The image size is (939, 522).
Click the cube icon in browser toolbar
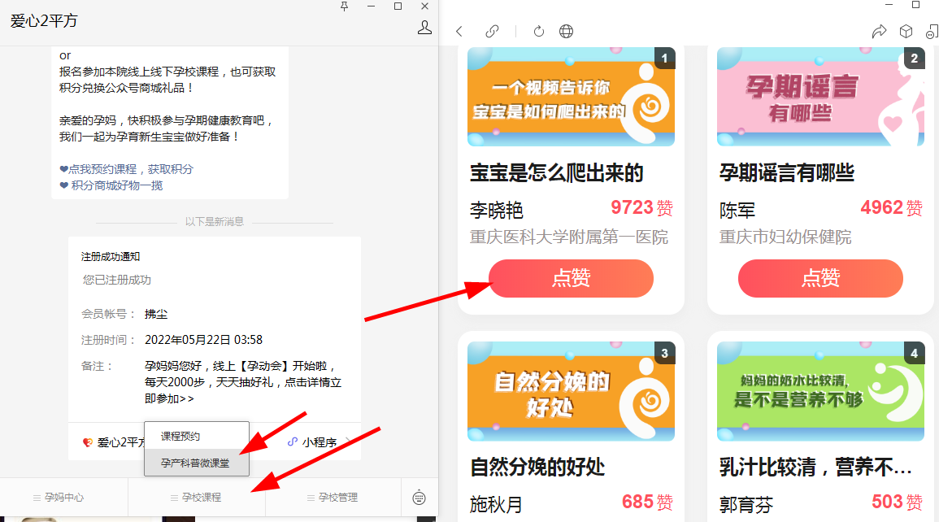[x=906, y=31]
